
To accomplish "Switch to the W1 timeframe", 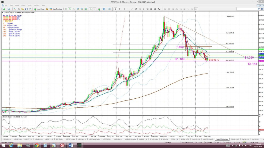I will [192, 9].
